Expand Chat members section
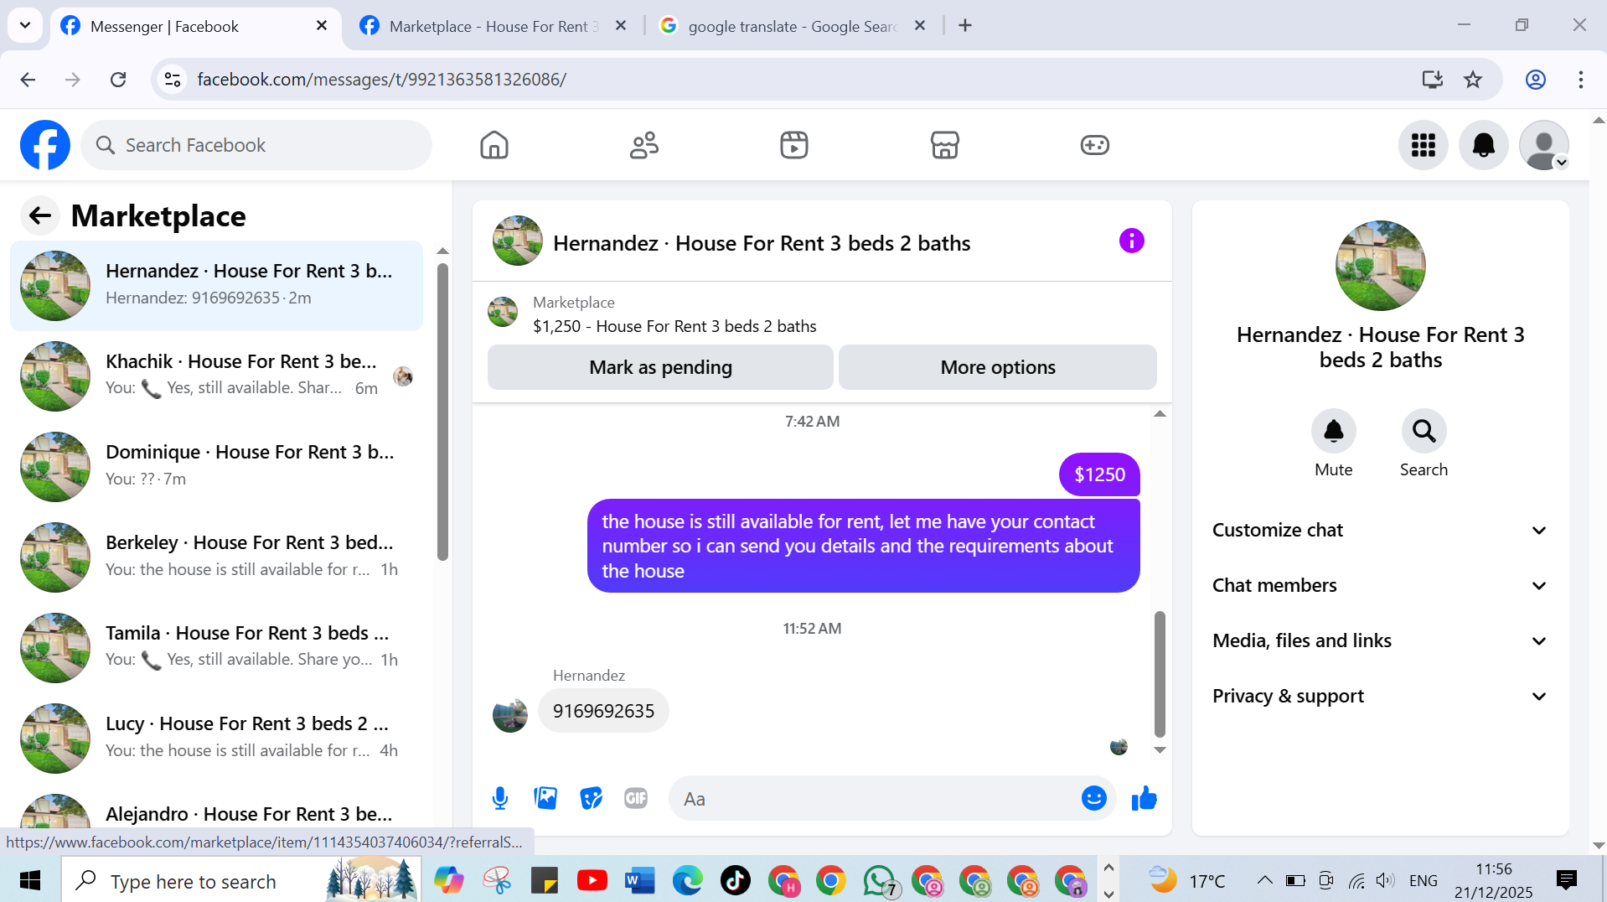Image resolution: width=1607 pixels, height=902 pixels. coord(1379,585)
